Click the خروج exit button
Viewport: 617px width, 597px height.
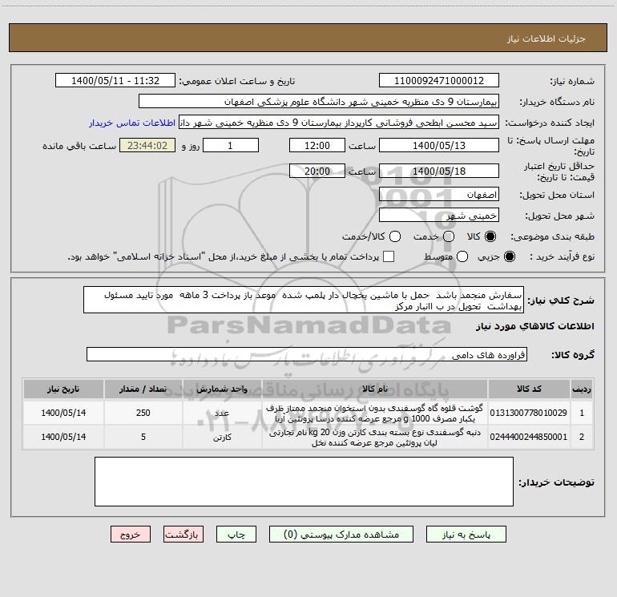[131, 534]
